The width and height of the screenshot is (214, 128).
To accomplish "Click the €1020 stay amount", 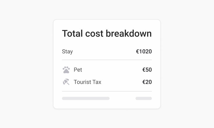I will click(144, 51).
